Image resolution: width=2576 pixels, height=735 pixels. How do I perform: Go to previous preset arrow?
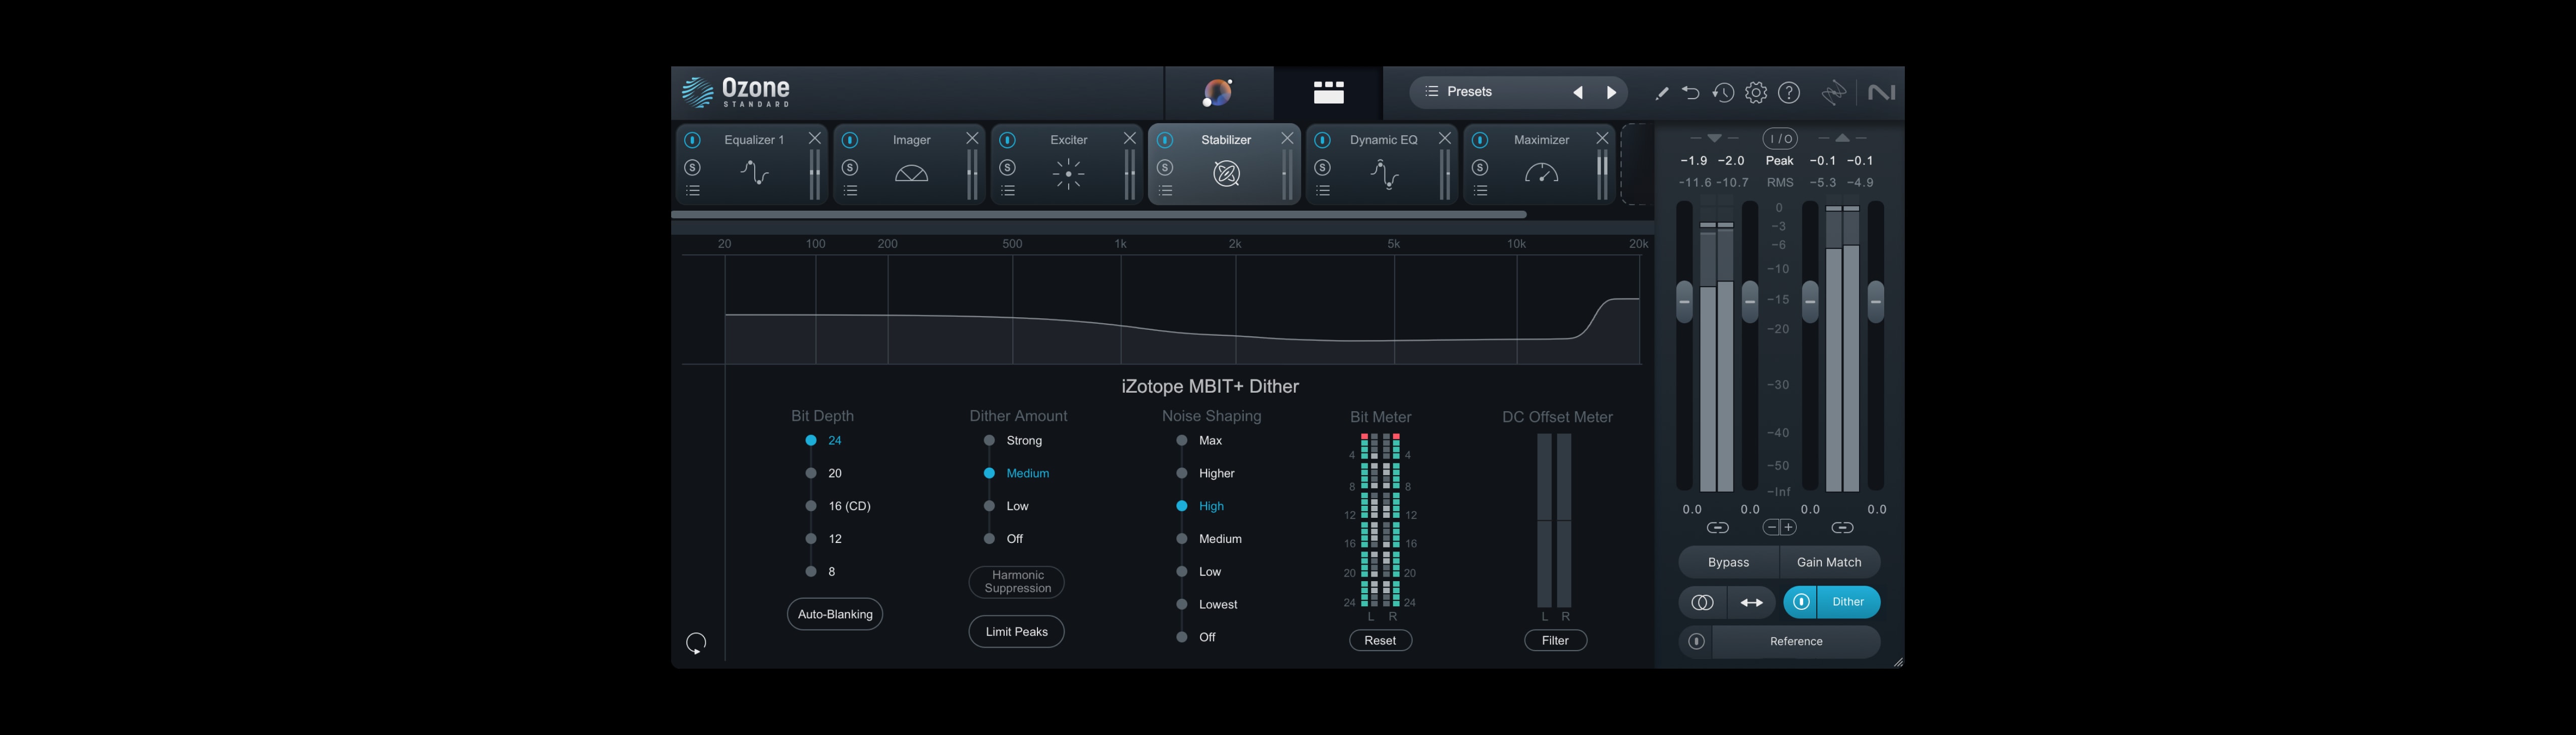pyautogui.click(x=1578, y=93)
